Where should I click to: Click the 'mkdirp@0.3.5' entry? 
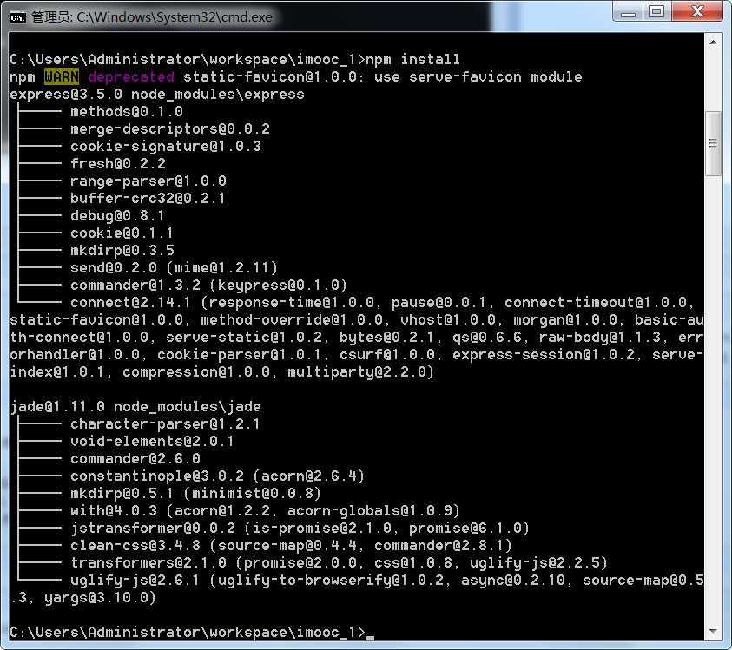click(x=122, y=250)
